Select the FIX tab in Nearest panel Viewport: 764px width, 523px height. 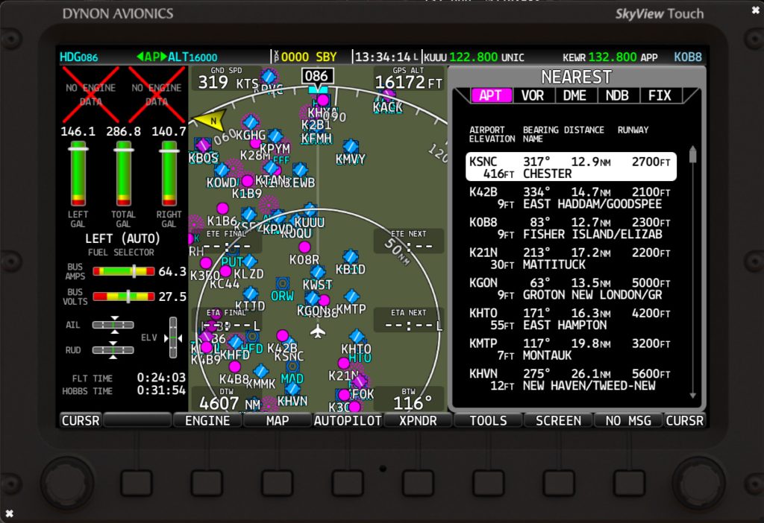[660, 95]
